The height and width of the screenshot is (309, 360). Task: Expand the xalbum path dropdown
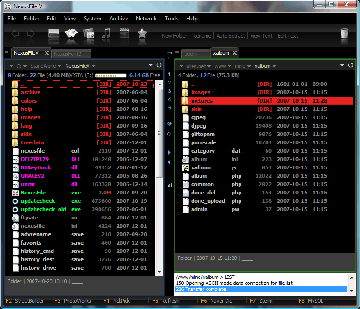tap(274, 66)
